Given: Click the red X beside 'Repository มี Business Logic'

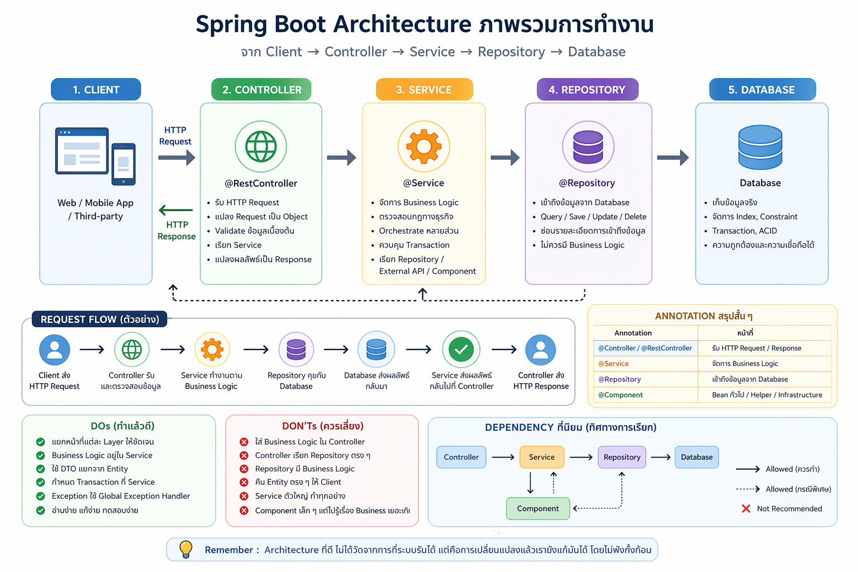Looking at the screenshot, I should pos(244,469).
